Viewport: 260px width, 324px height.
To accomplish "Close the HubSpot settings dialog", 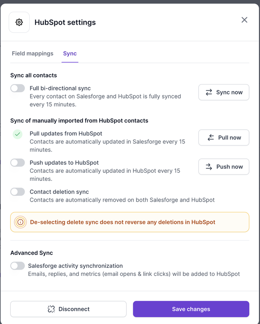I will [x=244, y=20].
